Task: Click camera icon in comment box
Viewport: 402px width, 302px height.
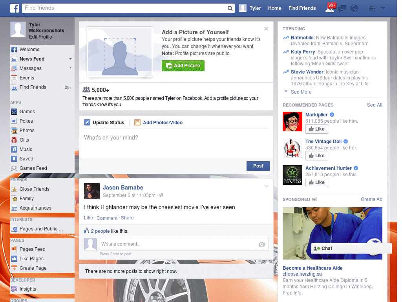Action: [x=261, y=244]
